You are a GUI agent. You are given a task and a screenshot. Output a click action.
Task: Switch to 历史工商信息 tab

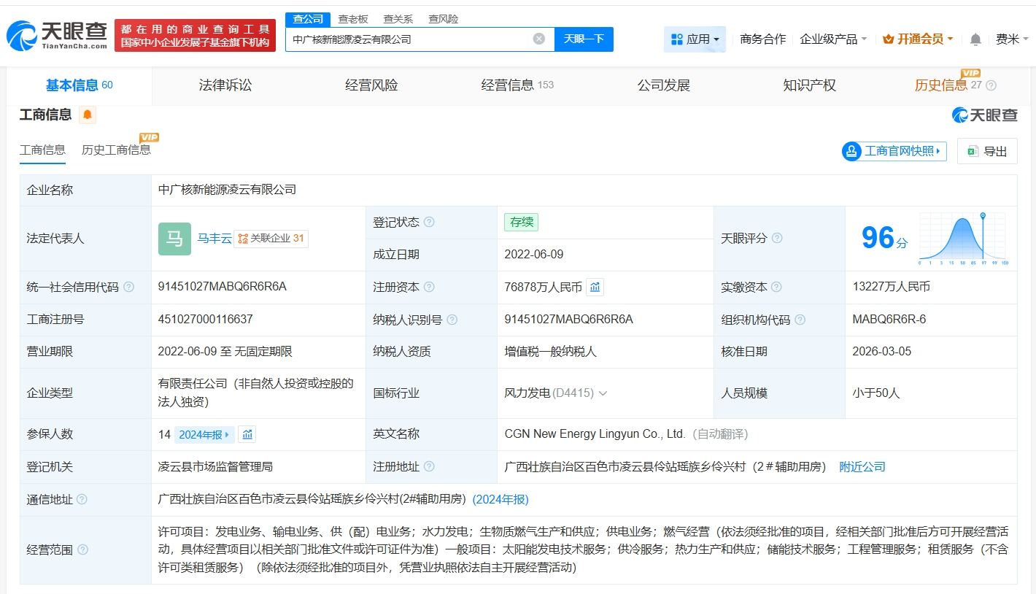click(x=117, y=150)
